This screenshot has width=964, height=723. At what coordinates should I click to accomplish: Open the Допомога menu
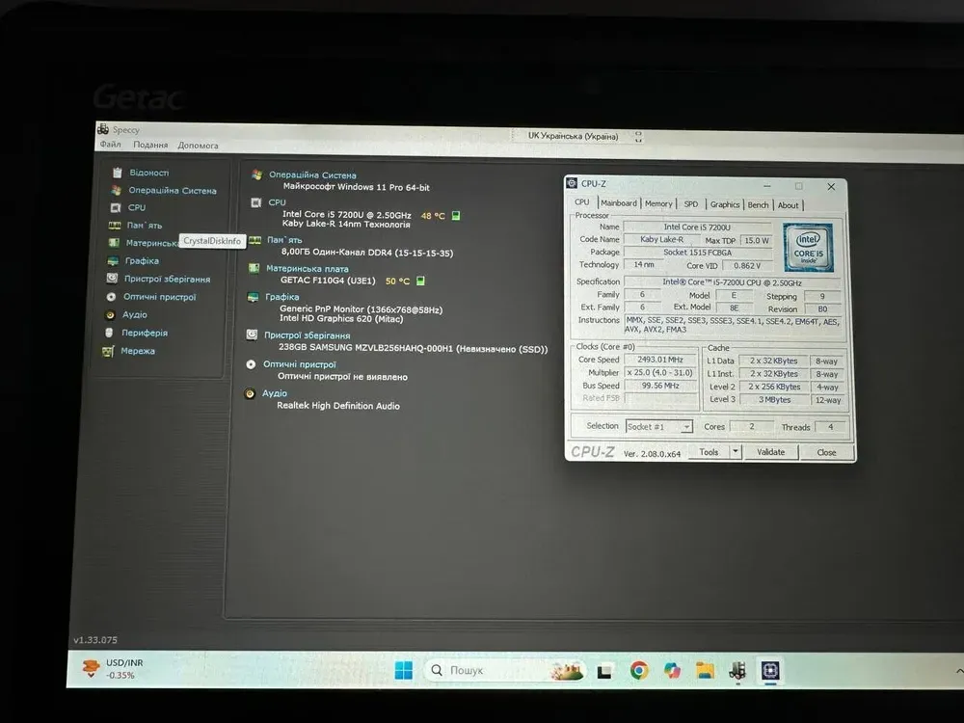coord(198,146)
